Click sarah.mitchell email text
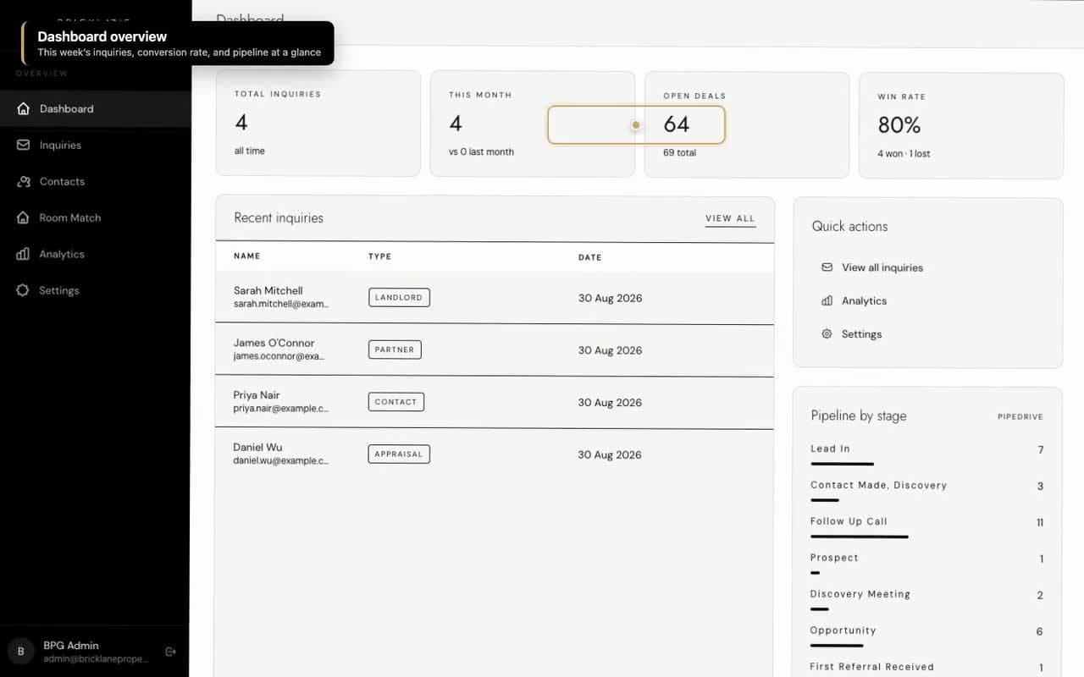Viewport: 1084px width, 677px height. [x=281, y=304]
